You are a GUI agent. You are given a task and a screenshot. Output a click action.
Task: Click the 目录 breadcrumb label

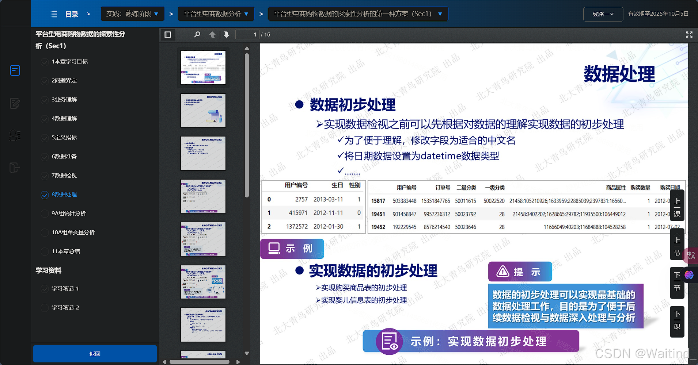(x=72, y=14)
